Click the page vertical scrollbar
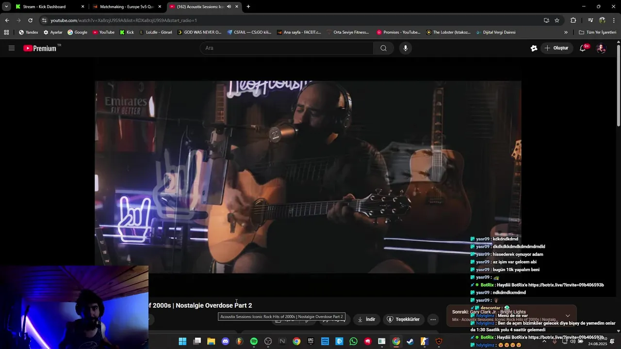This screenshot has height=349, width=621. coord(618,85)
